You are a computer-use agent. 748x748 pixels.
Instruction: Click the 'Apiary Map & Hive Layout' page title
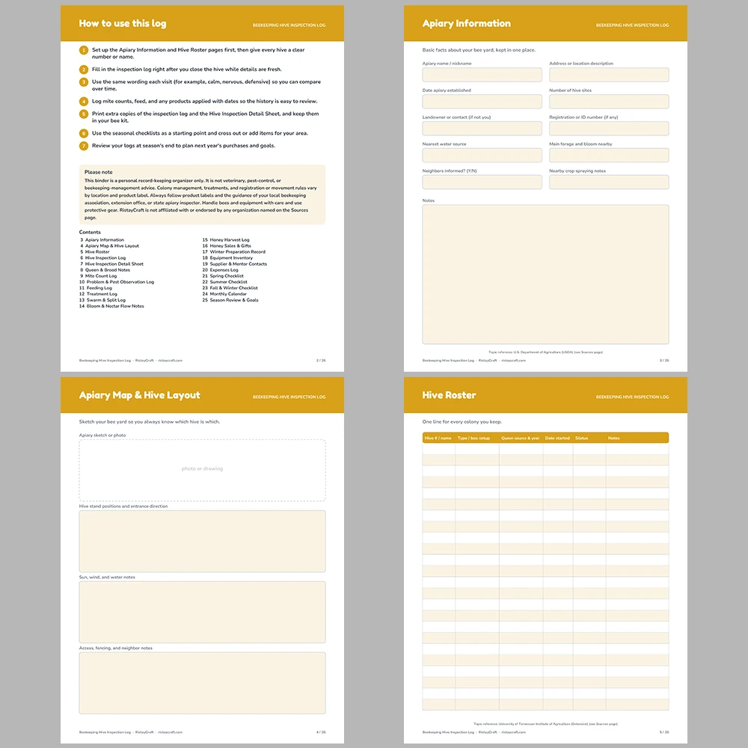tap(140, 395)
